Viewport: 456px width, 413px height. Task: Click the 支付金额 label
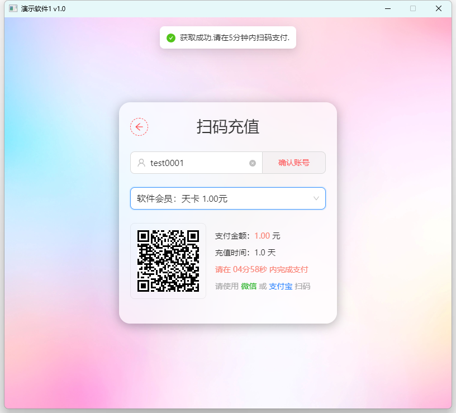(x=232, y=236)
